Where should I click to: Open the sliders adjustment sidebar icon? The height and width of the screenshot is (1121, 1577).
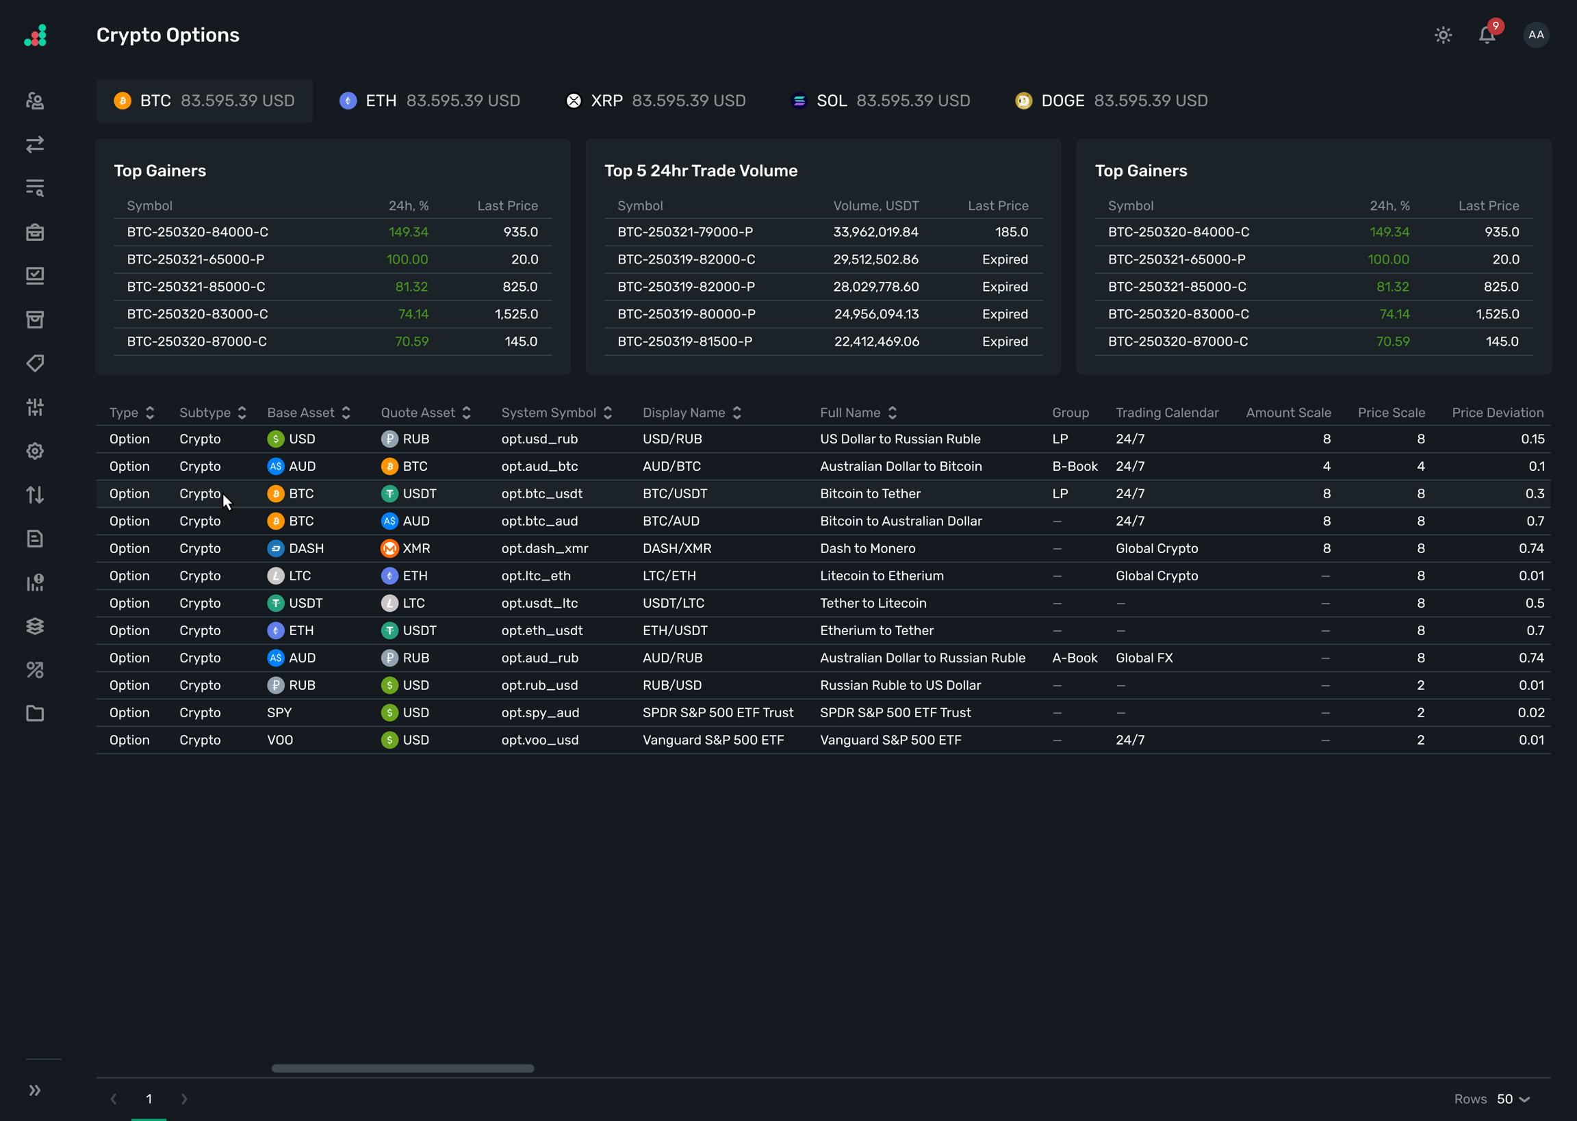(x=35, y=407)
